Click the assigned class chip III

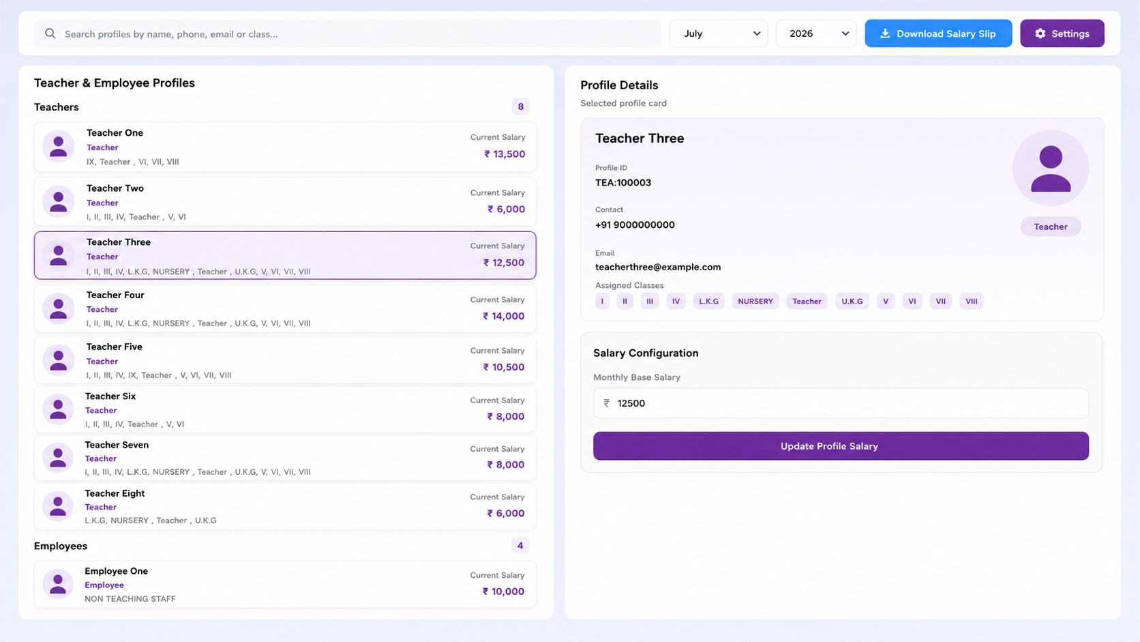coord(650,301)
